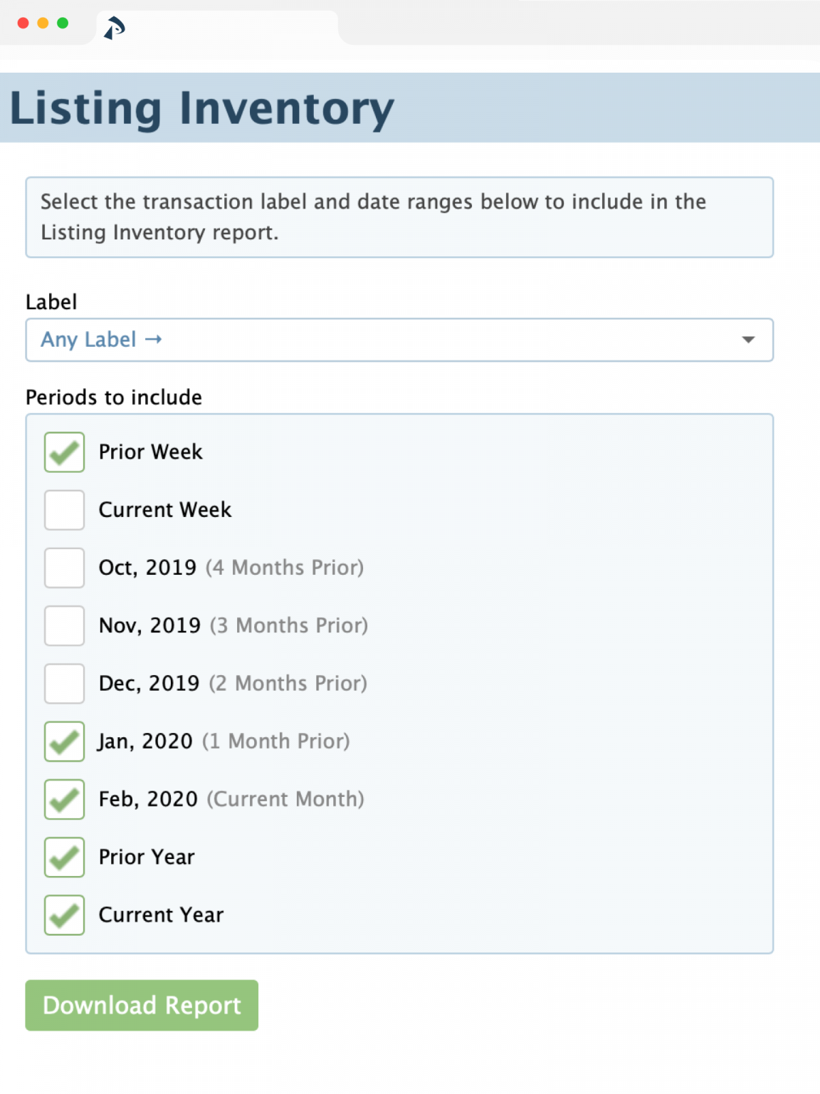This screenshot has width=820, height=1094.
Task: Click the Download Report button
Action: (141, 1006)
